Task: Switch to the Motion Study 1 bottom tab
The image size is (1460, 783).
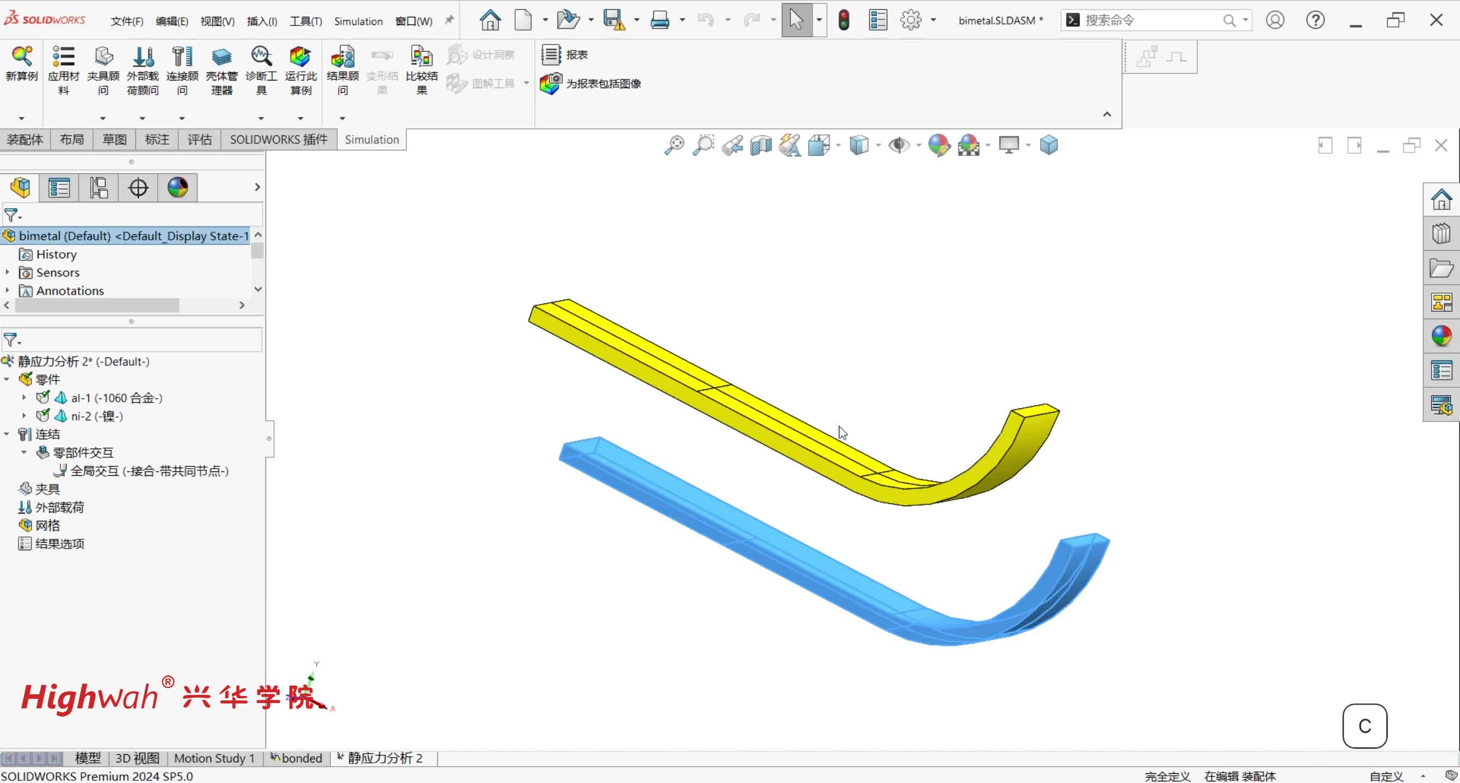Action: [x=214, y=758]
